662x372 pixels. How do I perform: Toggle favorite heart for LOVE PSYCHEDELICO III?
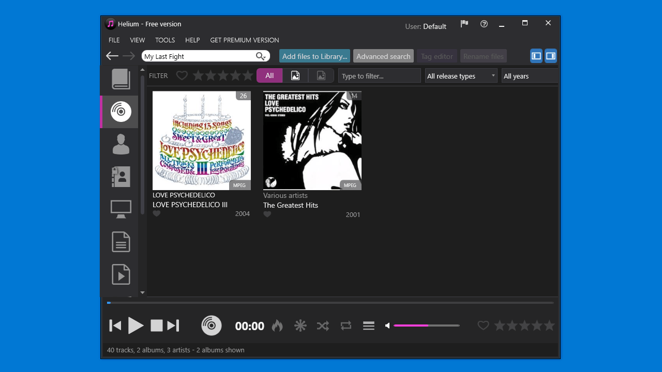157,214
